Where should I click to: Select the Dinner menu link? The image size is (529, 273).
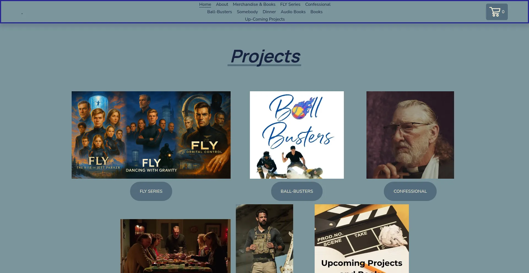[269, 12]
